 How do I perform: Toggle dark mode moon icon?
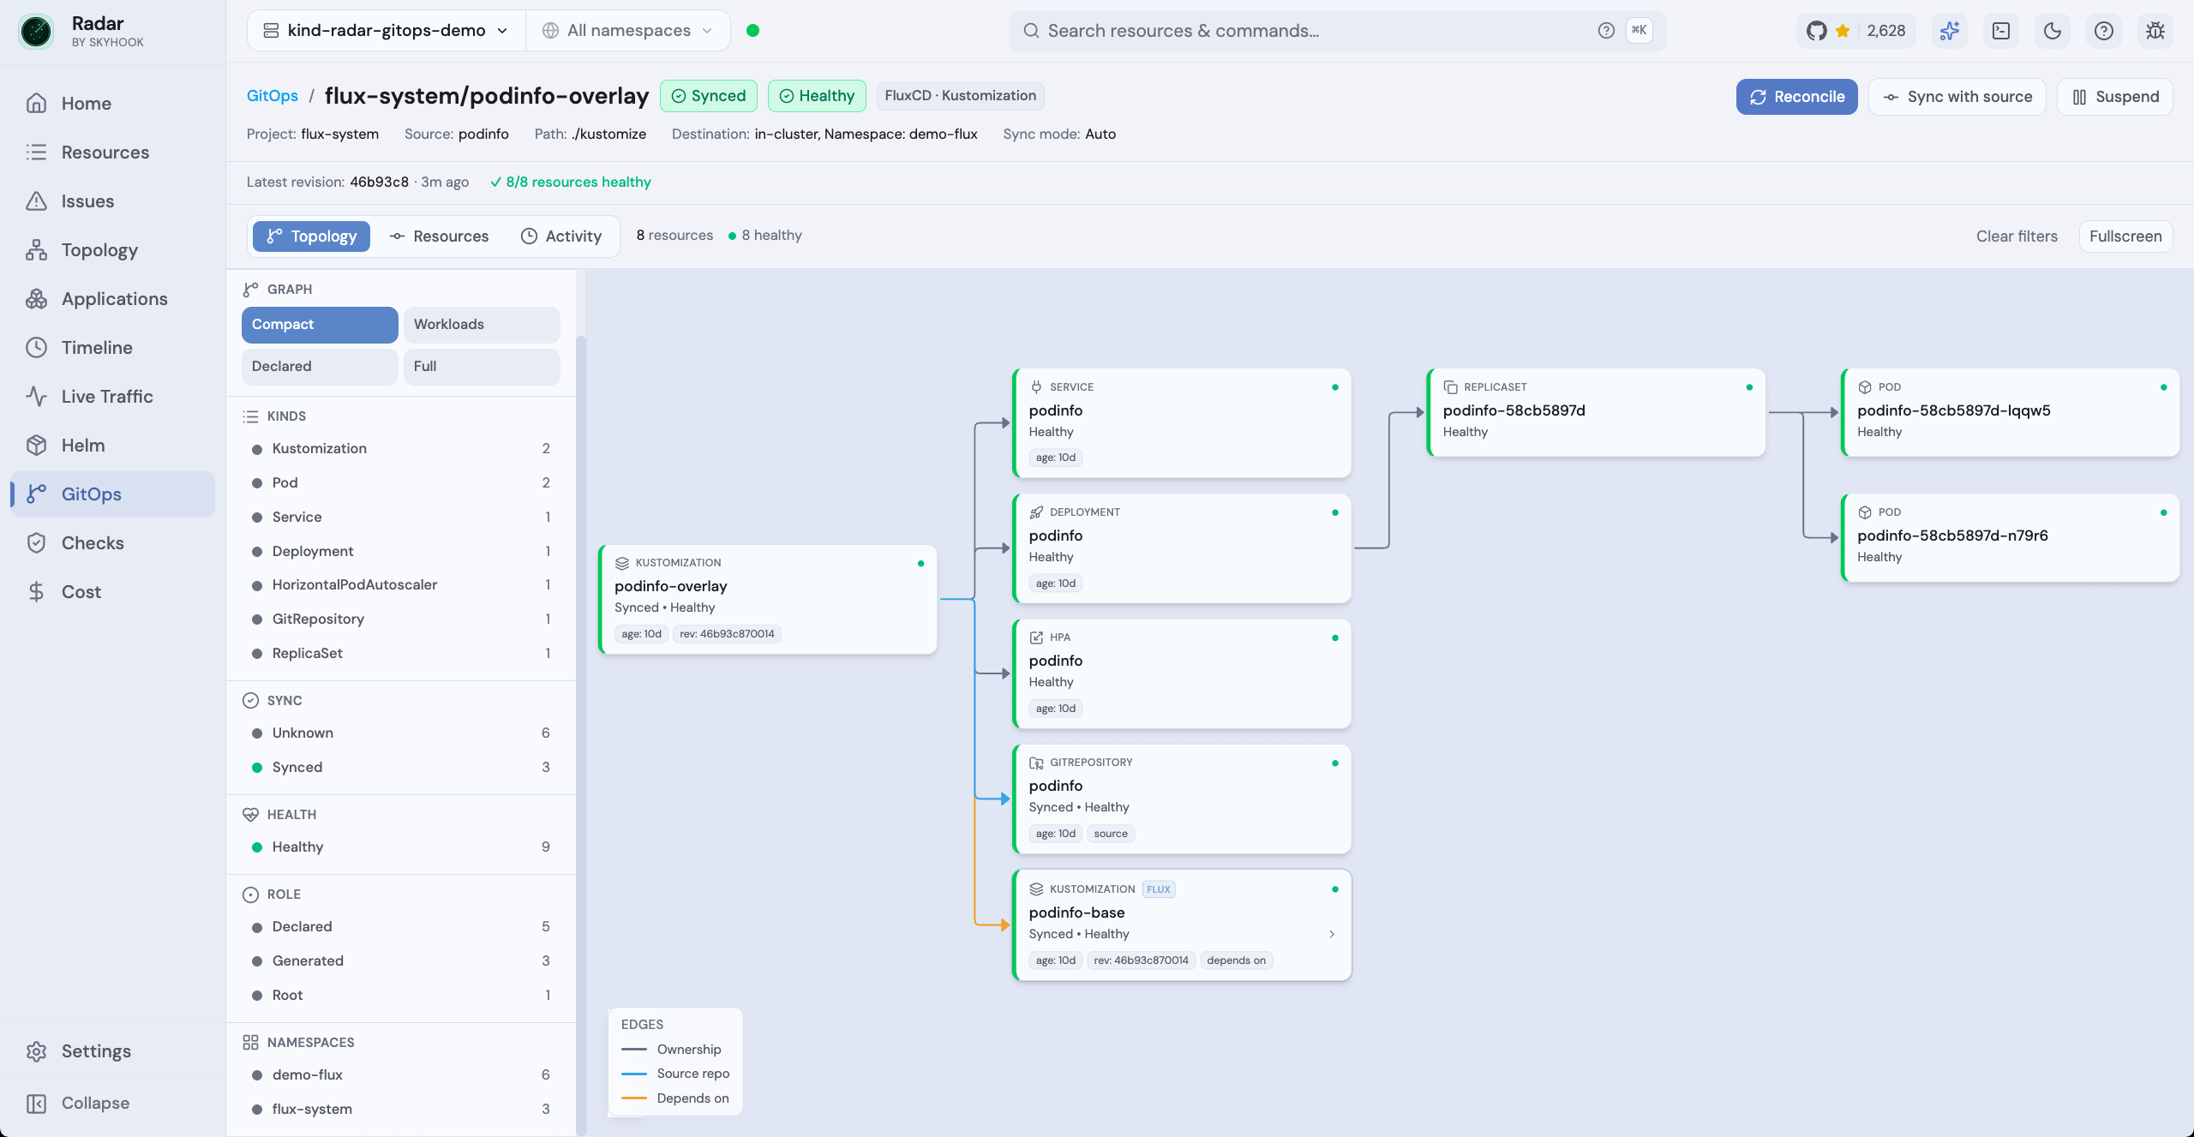coord(2053,31)
